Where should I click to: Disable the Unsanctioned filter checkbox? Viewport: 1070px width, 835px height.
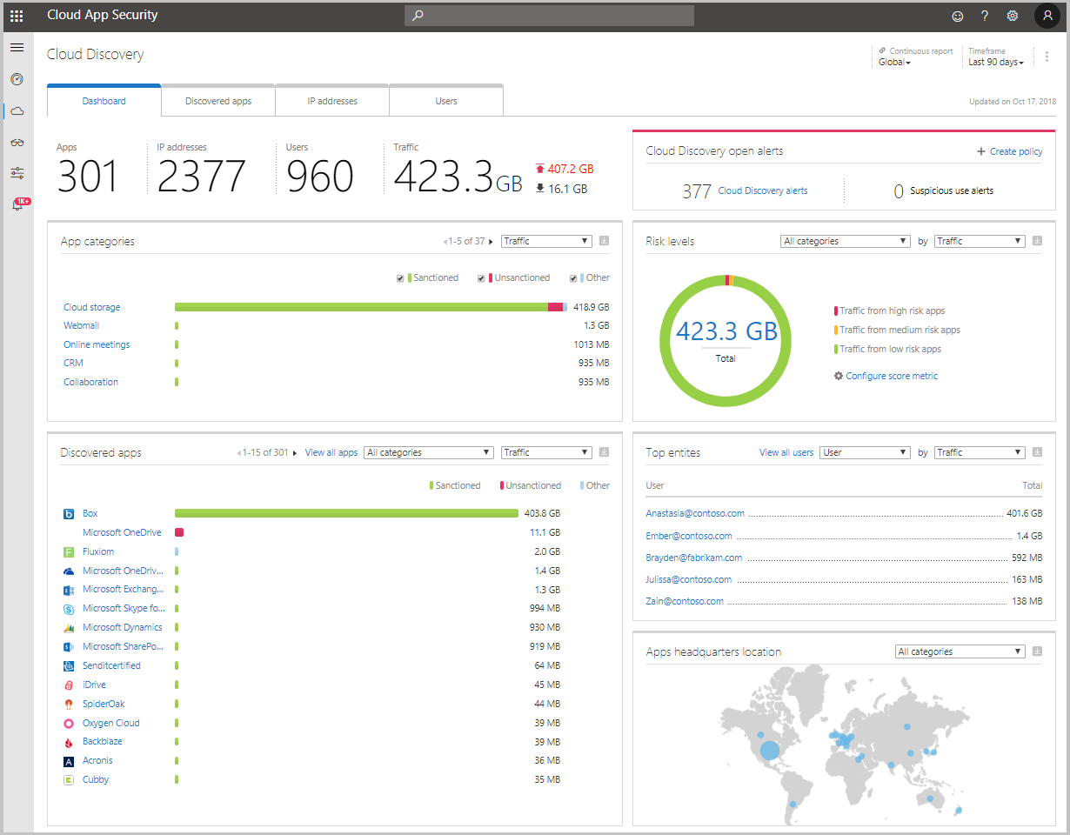point(481,277)
